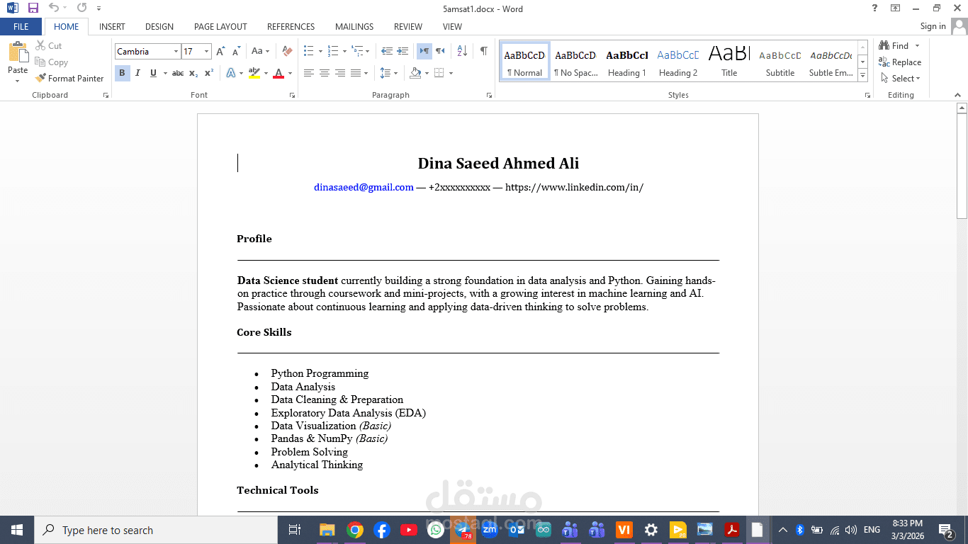Open WhatsApp from the taskbar
Viewport: 968px width, 544px height.
pyautogui.click(x=436, y=530)
